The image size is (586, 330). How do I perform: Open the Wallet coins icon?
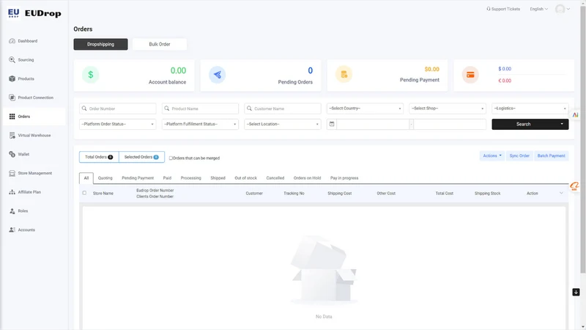click(x=12, y=154)
